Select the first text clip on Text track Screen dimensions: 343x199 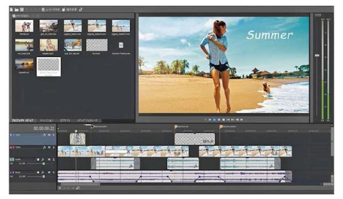78,139
